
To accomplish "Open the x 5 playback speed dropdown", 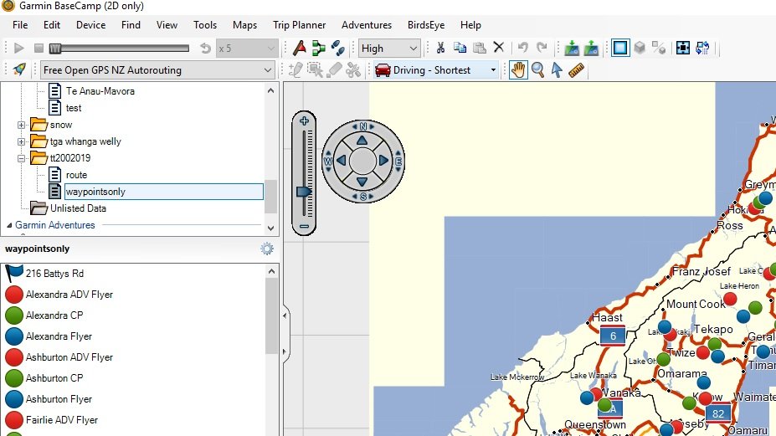I will point(246,49).
